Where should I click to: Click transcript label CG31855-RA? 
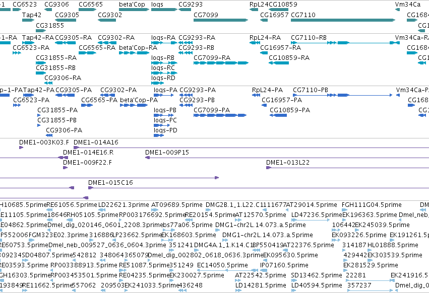(x=56, y=58)
